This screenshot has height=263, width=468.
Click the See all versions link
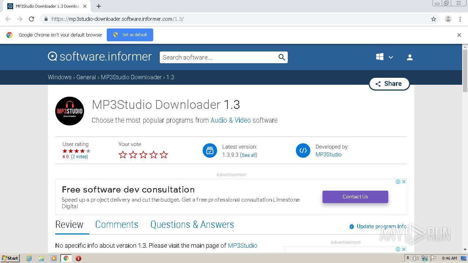pyautogui.click(x=249, y=155)
